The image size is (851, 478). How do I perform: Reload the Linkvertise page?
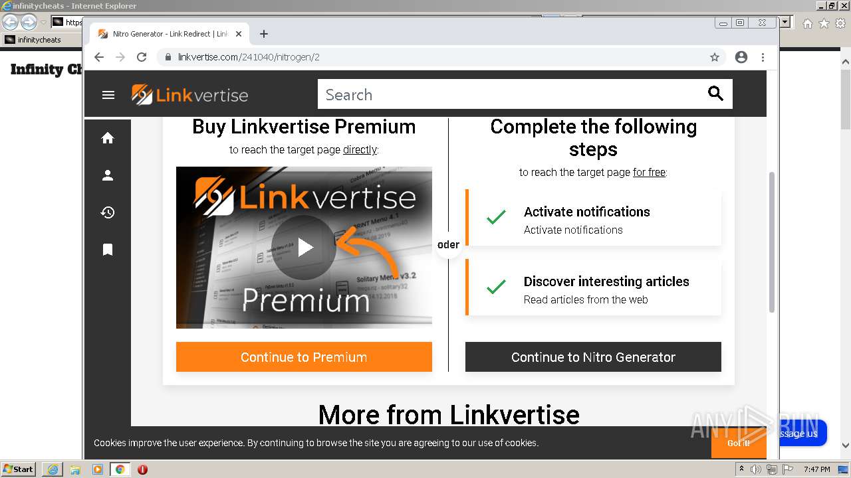point(142,57)
